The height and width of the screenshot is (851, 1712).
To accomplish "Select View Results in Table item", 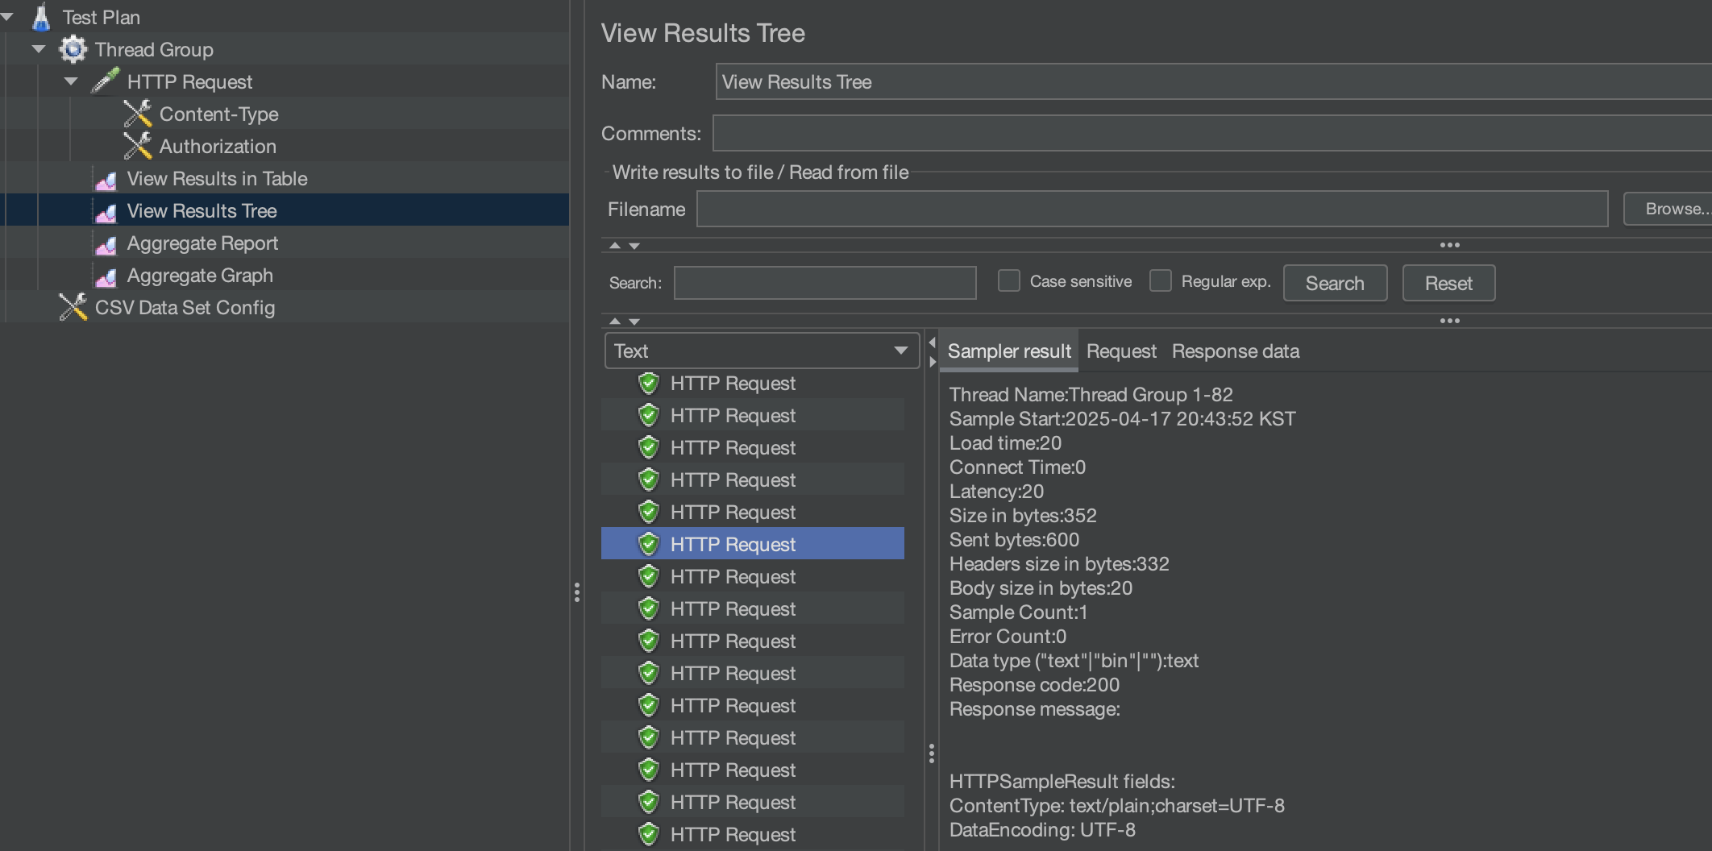I will pos(217,178).
